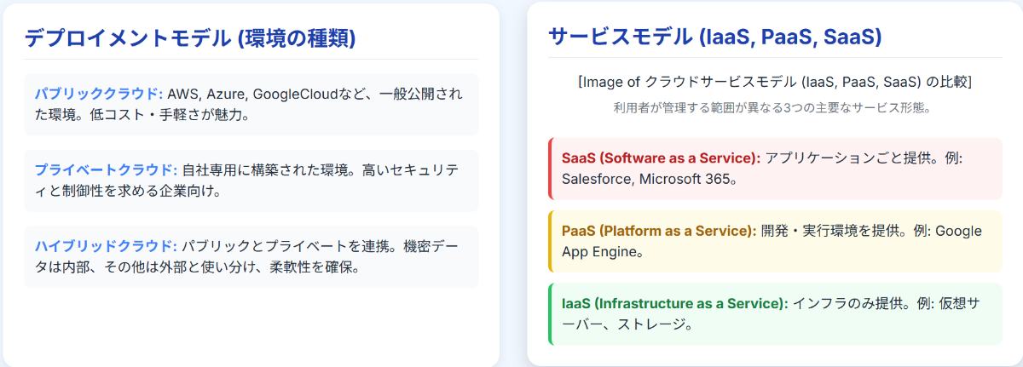Click the red left border of SaaS card
Image resolution: width=1023 pixels, height=367 pixels.
point(551,169)
